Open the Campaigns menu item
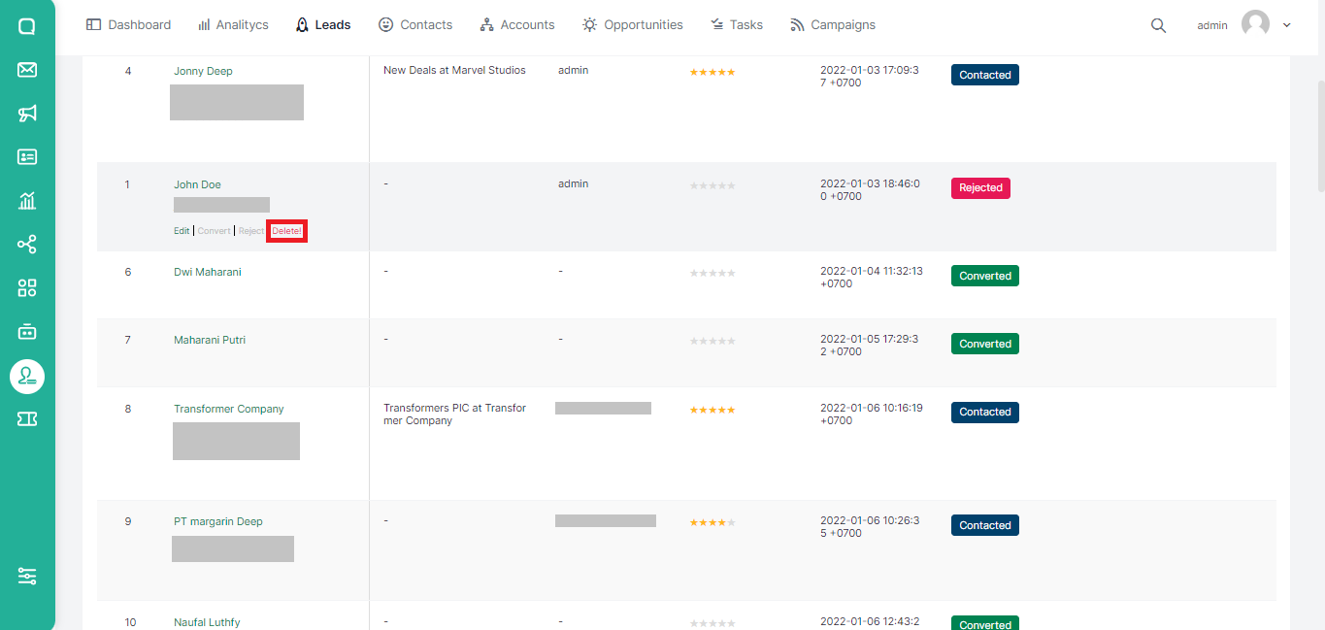Viewport: 1325px width, 630px height. 833,25
